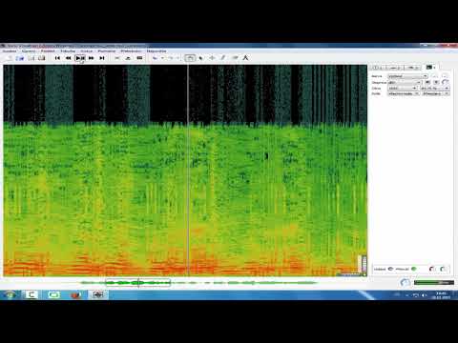Click the save session as icon

[42, 58]
